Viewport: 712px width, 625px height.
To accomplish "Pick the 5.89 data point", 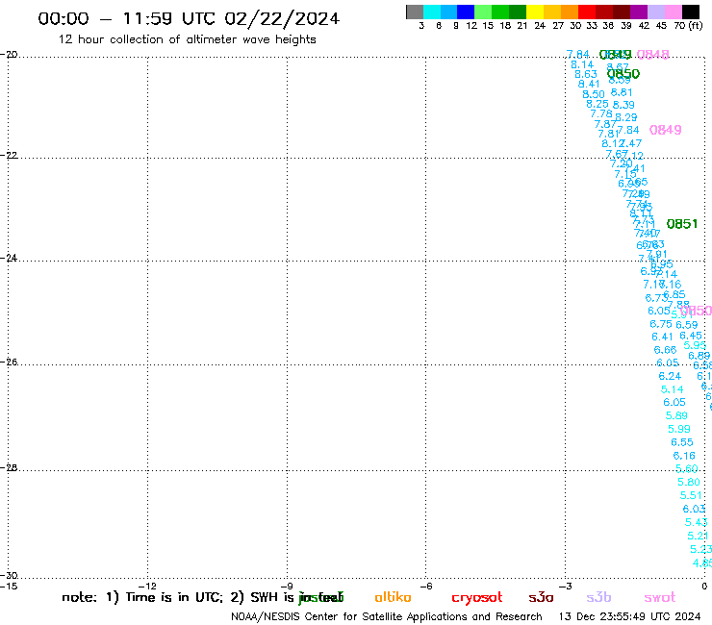I will click(676, 415).
